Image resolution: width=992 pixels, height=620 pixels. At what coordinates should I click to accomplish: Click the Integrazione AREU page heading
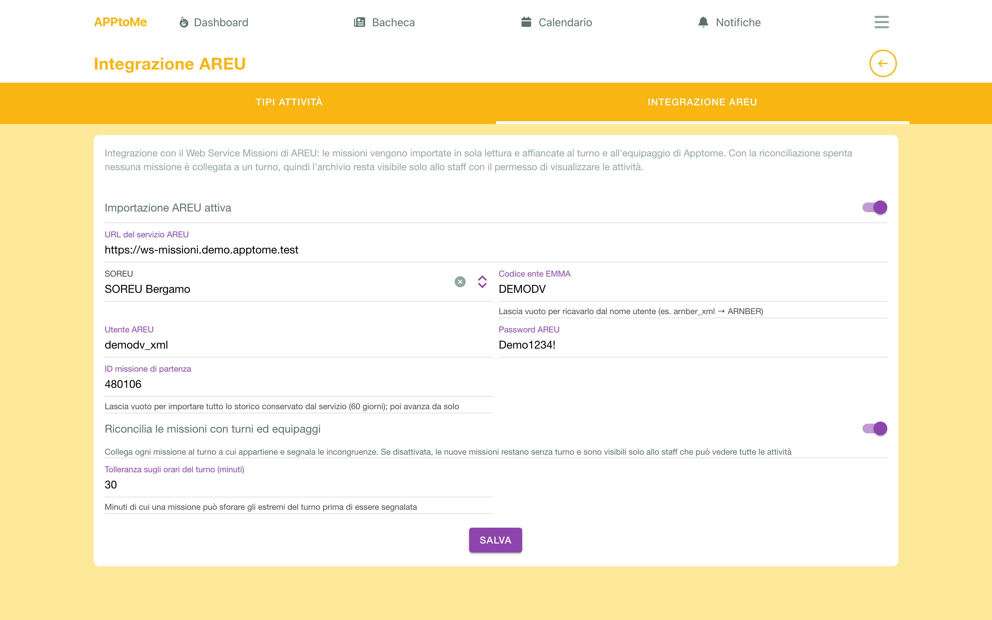(x=170, y=64)
